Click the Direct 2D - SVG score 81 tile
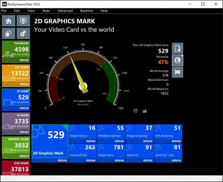223x182 pixels. coord(168,151)
